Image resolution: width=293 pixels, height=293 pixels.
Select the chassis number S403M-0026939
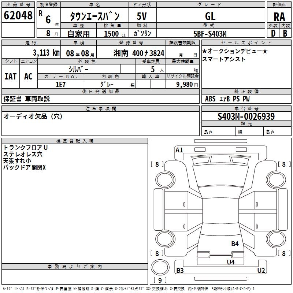[x=246, y=116]
